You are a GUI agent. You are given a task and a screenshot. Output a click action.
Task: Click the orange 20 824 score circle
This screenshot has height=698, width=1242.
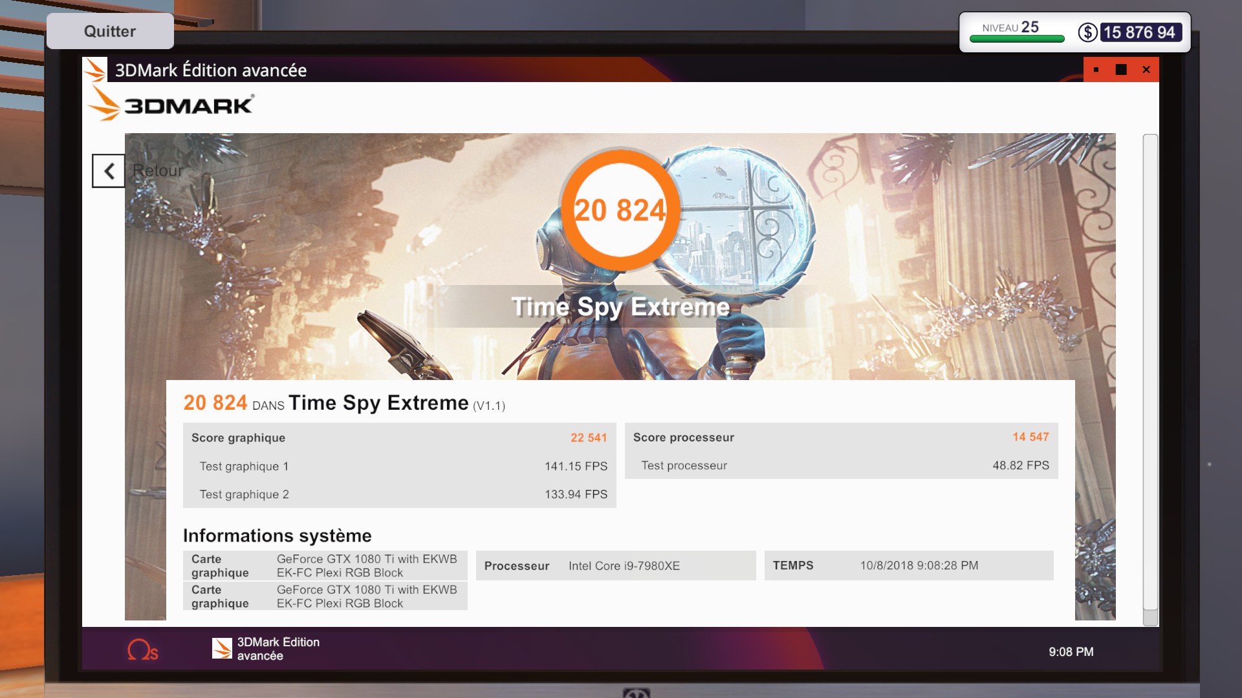click(620, 210)
